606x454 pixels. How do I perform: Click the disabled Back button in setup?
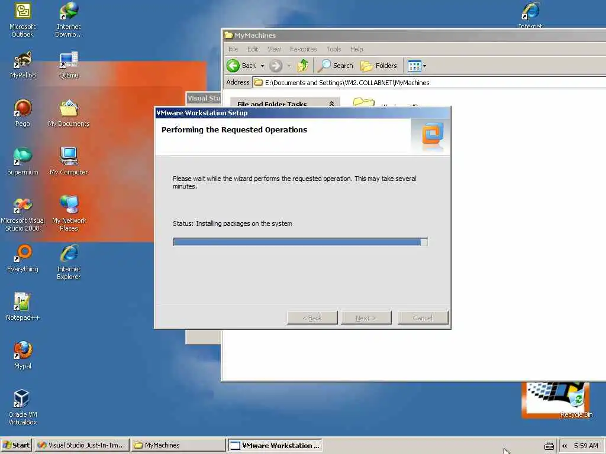pyautogui.click(x=312, y=318)
